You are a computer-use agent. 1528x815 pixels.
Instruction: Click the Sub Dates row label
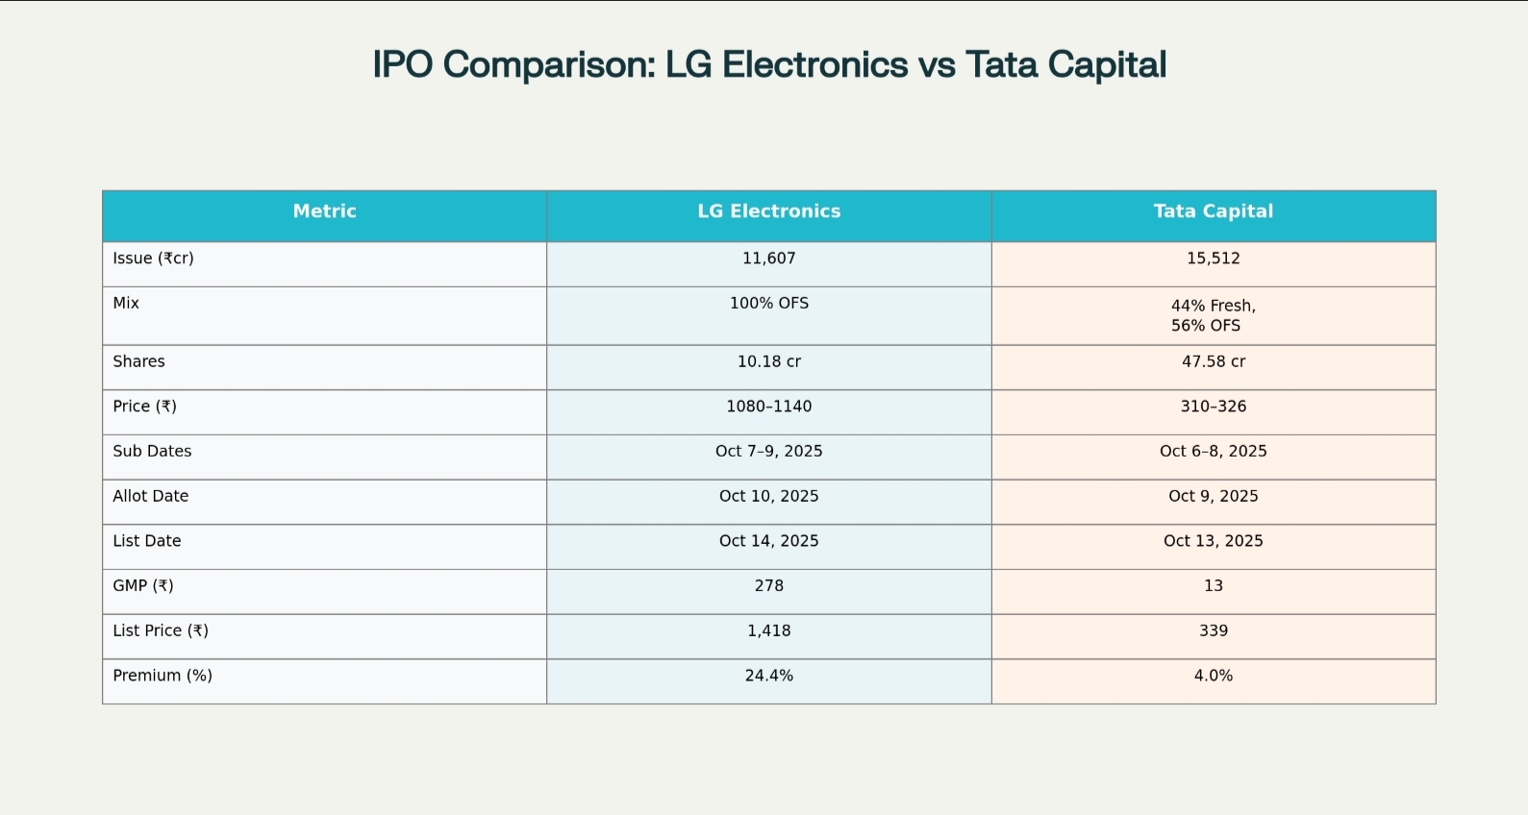coord(152,452)
